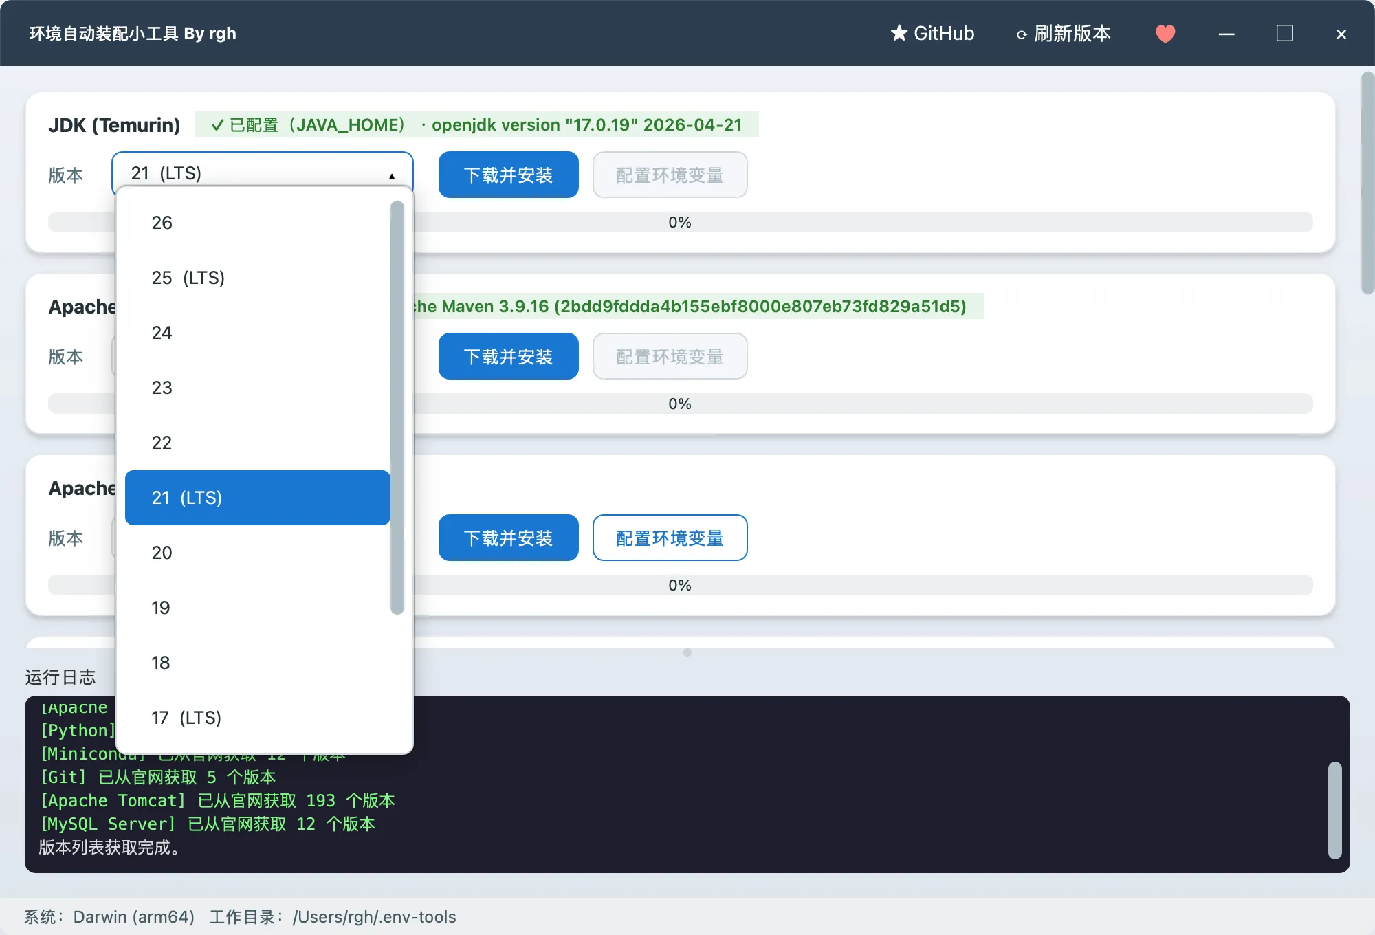Image resolution: width=1375 pixels, height=935 pixels.
Task: Click the 运行日志 log heading
Action: pyautogui.click(x=60, y=677)
